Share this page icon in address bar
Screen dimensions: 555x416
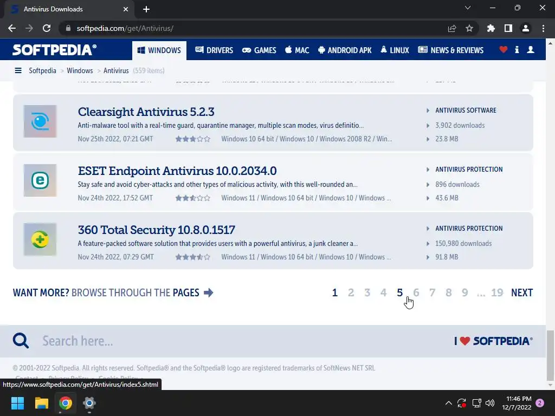click(x=452, y=28)
